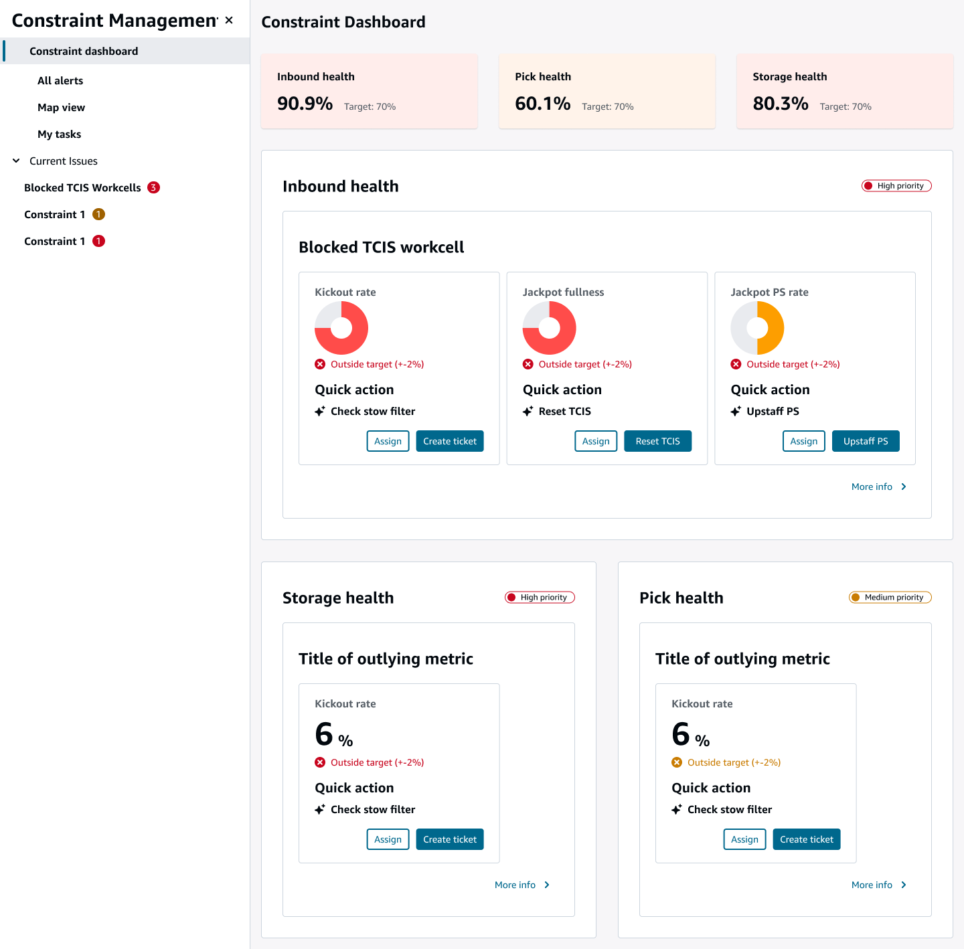Open More info in the Pick health card
This screenshot has height=949, width=964.
pyautogui.click(x=872, y=885)
